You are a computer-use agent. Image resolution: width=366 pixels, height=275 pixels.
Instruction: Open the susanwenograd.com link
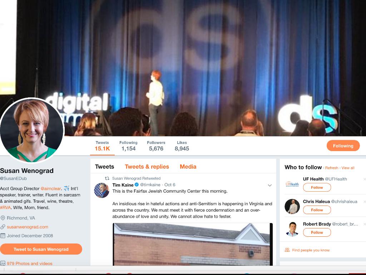click(28, 227)
